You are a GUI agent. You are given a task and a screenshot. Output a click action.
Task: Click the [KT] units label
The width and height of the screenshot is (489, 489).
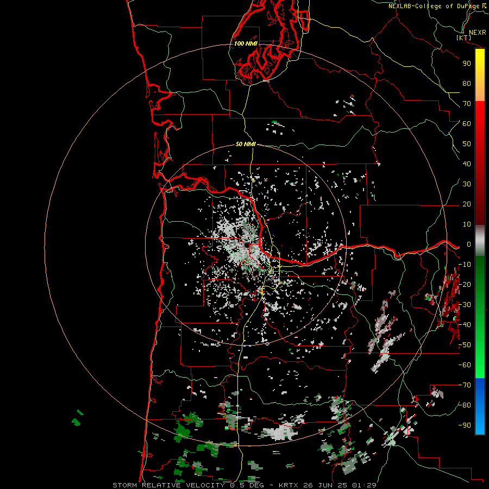[464, 38]
